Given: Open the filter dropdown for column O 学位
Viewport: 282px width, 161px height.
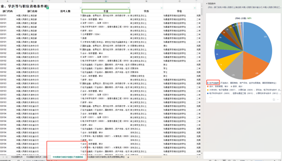Looking at the screenshot, I should pyautogui.click(x=195, y=8).
